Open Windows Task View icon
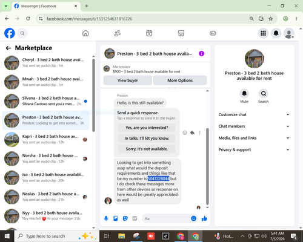Viewport: 303px width, 242px height. click(x=107, y=236)
